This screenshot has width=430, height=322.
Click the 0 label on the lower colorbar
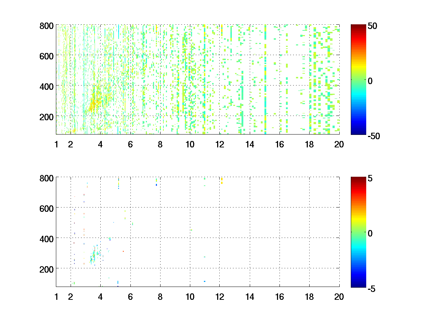pos(371,233)
